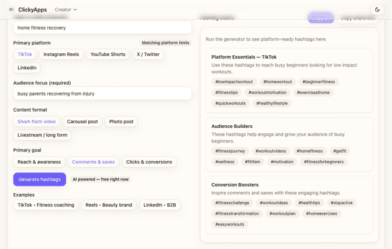This screenshot has width=392, height=249.
Task: Click the #lowimpactworkout hashtag
Action: (234, 81)
